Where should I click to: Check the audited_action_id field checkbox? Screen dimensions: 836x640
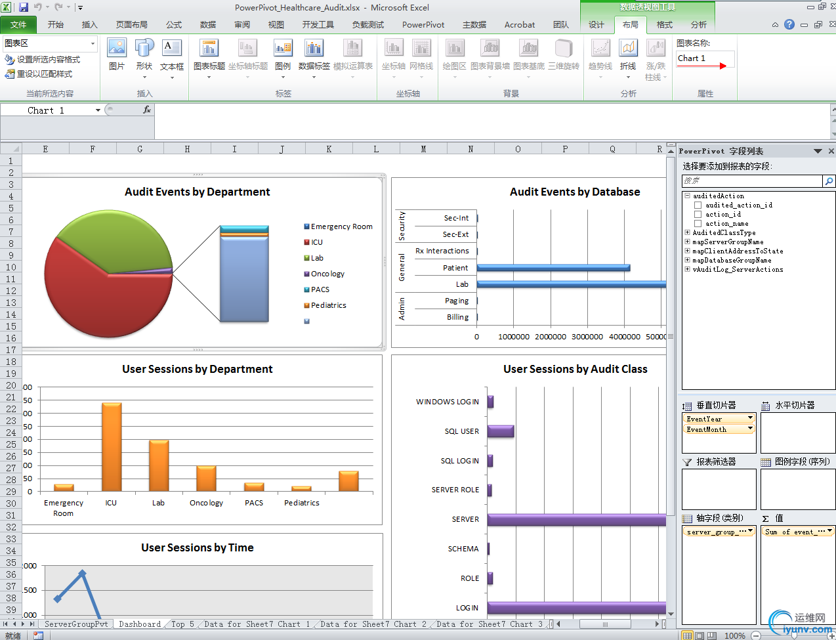(698, 205)
